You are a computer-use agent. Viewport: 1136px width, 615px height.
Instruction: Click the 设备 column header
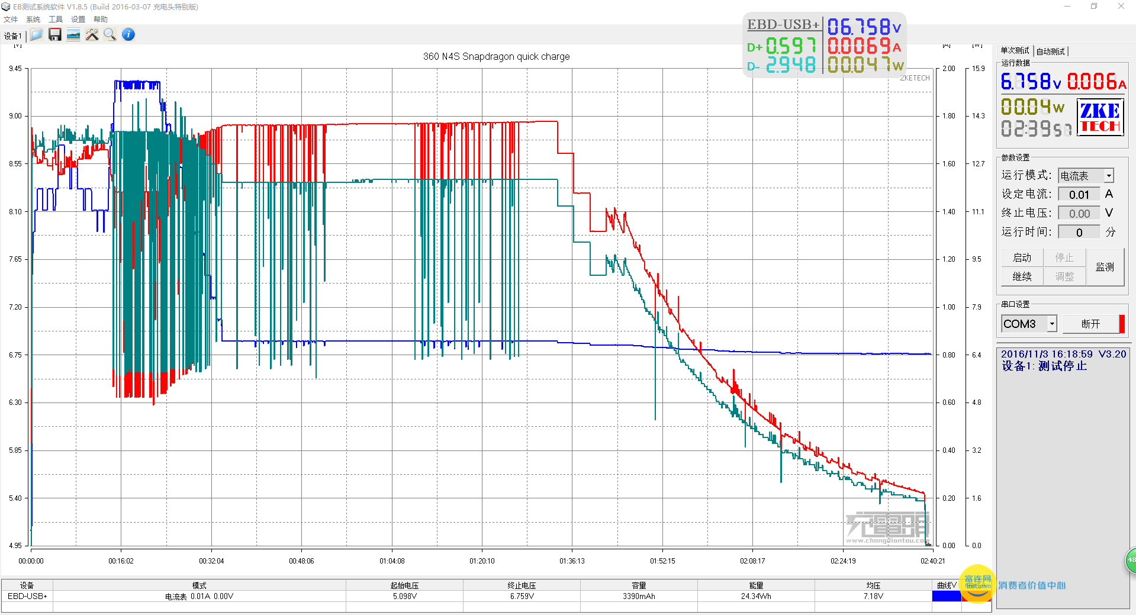[x=27, y=585]
